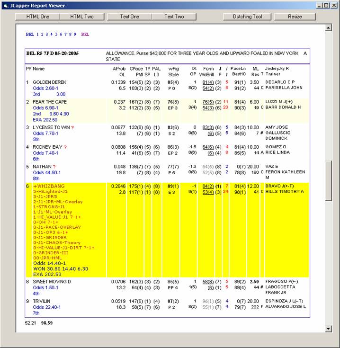Click jockey name BRAVO J(+-T)

(279, 186)
